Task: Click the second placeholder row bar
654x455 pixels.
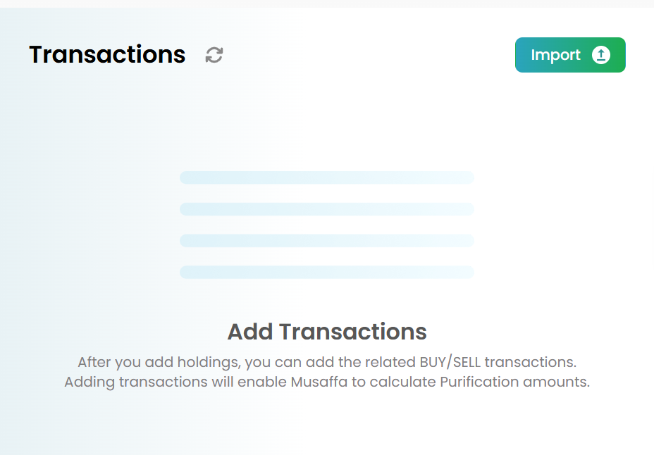Action: (x=327, y=209)
